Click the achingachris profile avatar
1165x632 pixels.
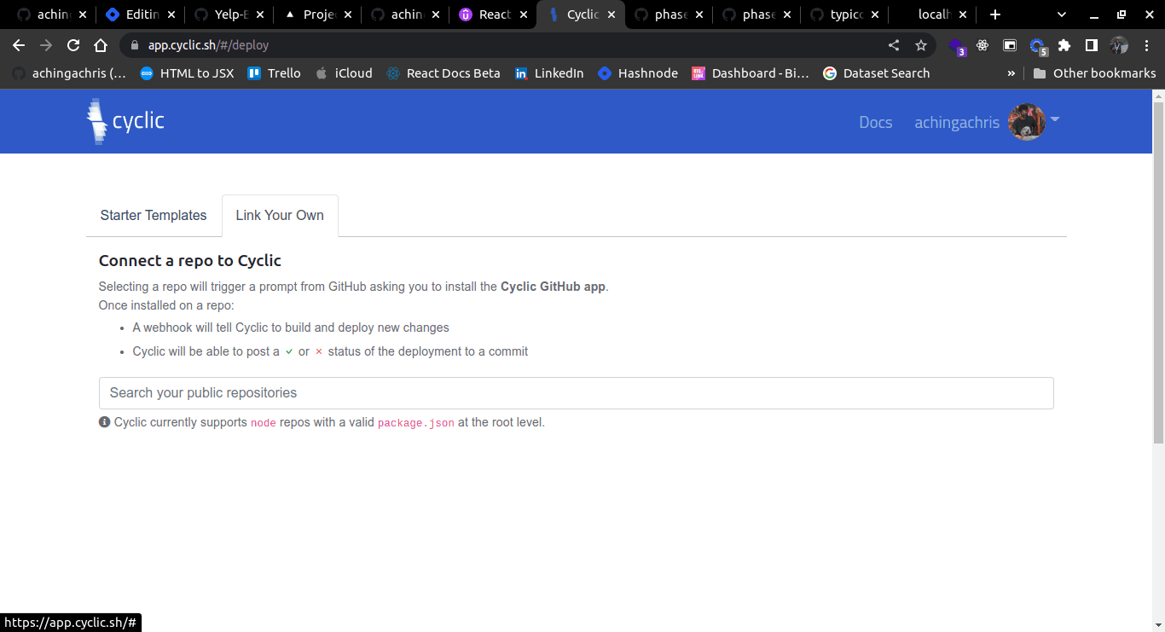pyautogui.click(x=1026, y=122)
